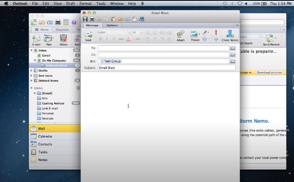Apply the yellow text highlight color
This screenshot has width=294, height=182.
pyautogui.click(x=138, y=39)
